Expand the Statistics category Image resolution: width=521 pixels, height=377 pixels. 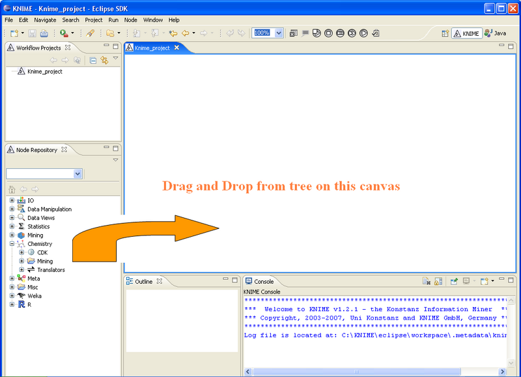12,226
